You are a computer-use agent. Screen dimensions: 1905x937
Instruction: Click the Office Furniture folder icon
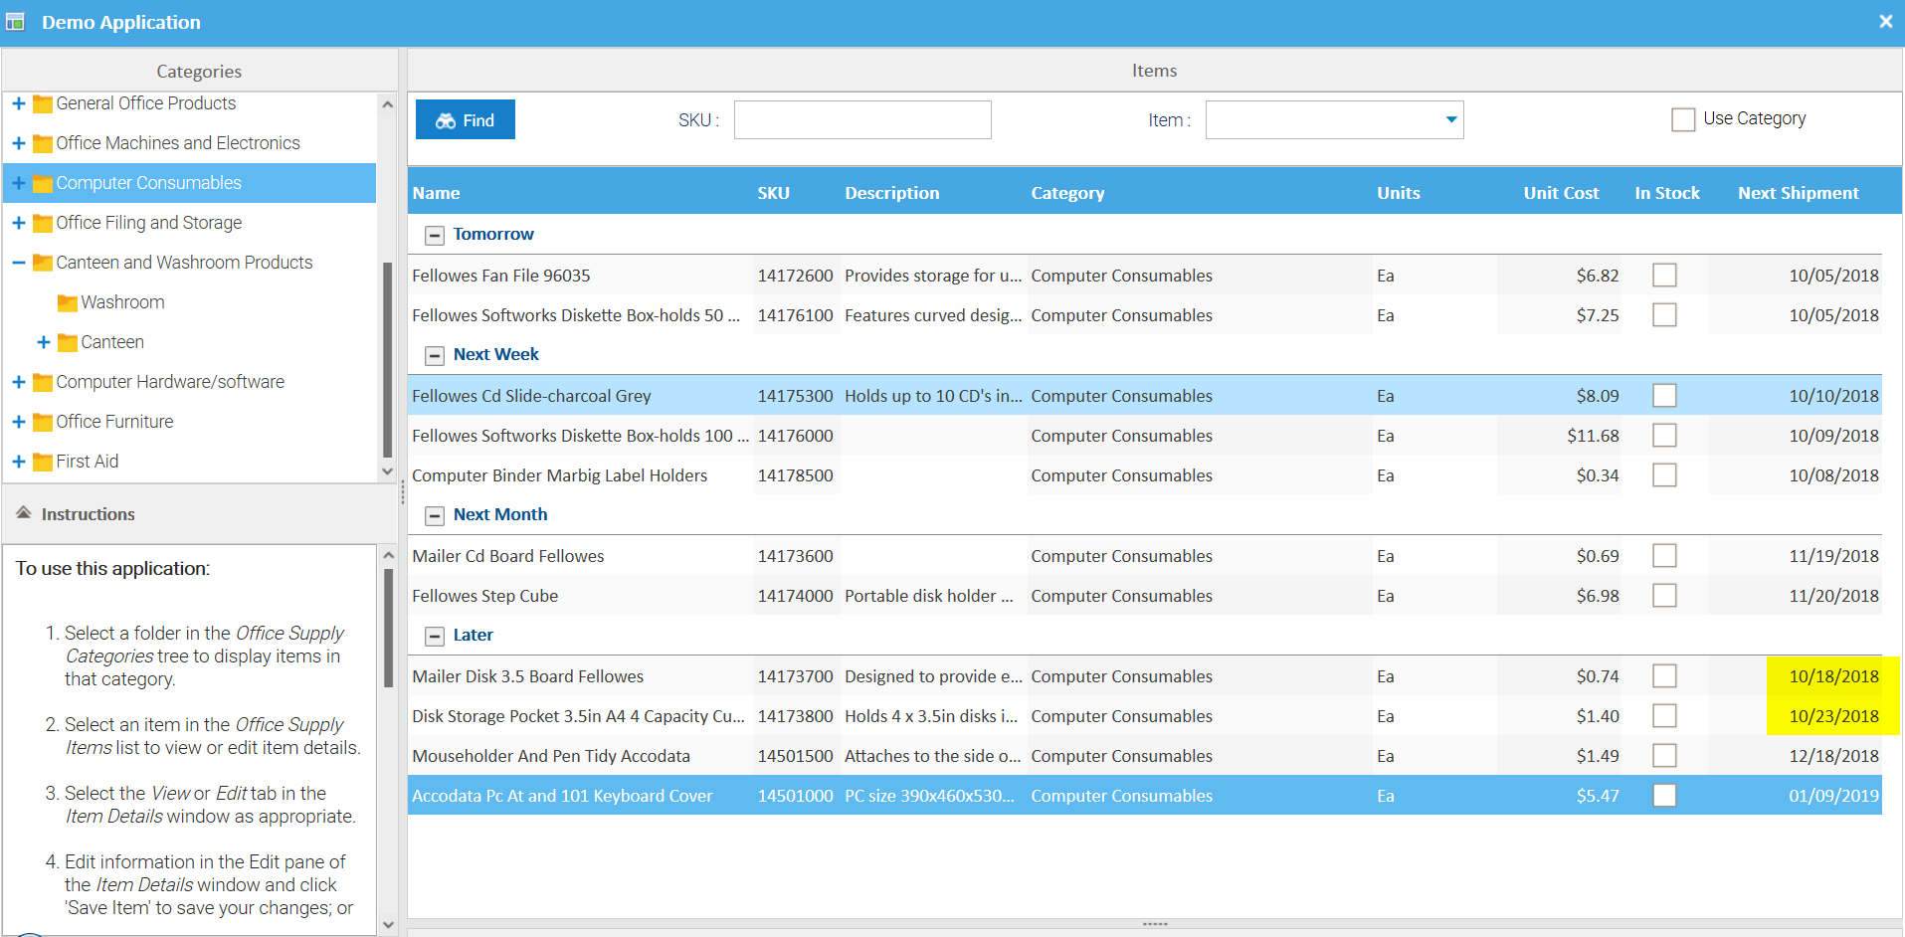click(43, 423)
